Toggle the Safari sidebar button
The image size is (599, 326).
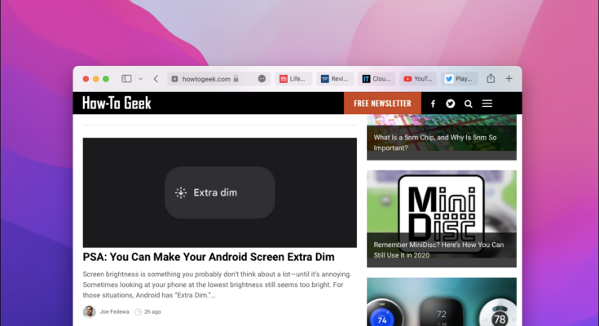[x=126, y=79]
